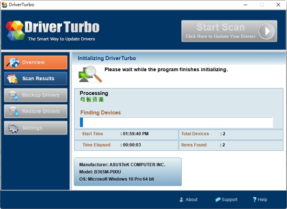Click the Support icon in footer
This screenshot has height=209, width=287.
(x=218, y=199)
